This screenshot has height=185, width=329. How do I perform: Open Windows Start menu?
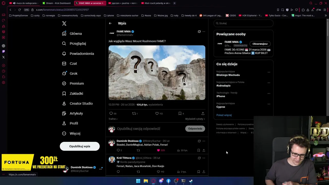point(138,181)
